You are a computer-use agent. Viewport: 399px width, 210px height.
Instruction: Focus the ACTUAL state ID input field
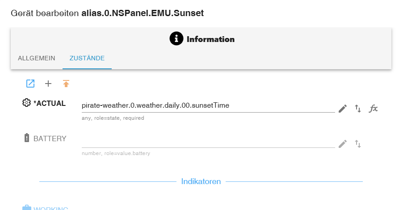tap(208, 106)
